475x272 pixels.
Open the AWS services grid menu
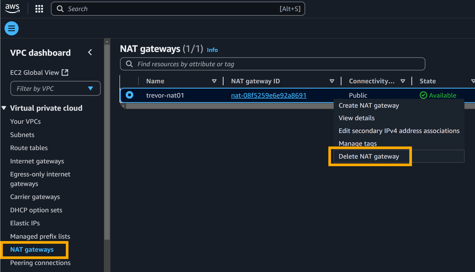[39, 9]
